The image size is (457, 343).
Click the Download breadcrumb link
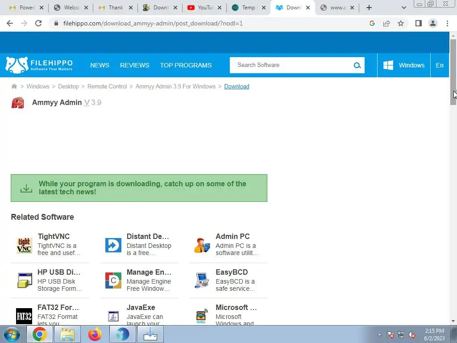(237, 86)
